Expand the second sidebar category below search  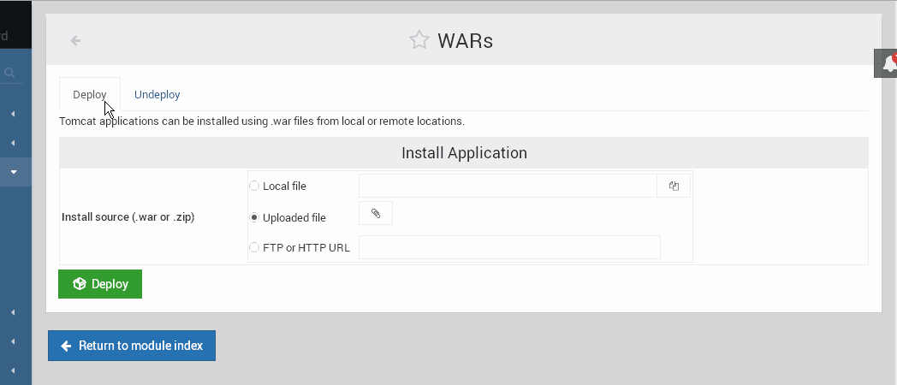(13, 143)
